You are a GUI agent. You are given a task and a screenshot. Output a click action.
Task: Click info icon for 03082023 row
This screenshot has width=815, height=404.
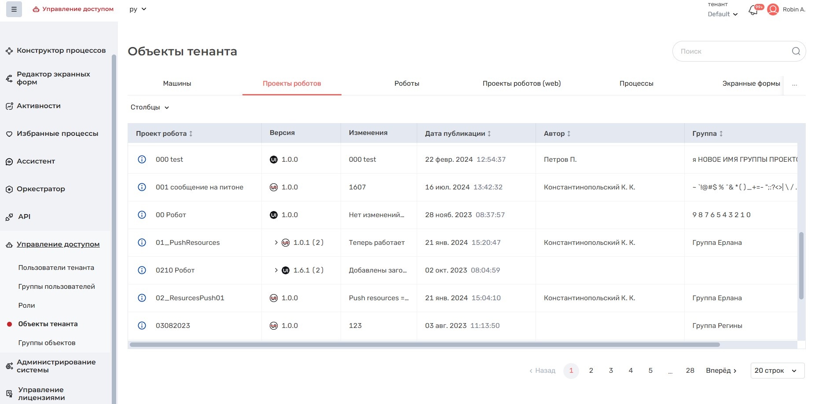coord(142,326)
